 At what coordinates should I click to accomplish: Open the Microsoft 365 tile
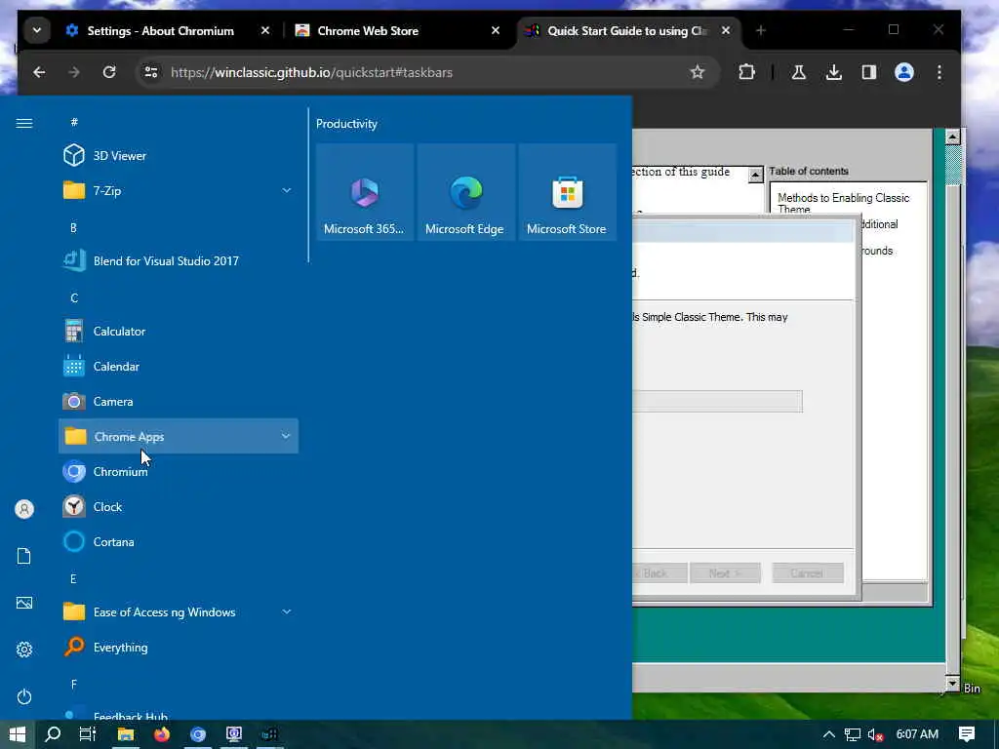coord(365,192)
